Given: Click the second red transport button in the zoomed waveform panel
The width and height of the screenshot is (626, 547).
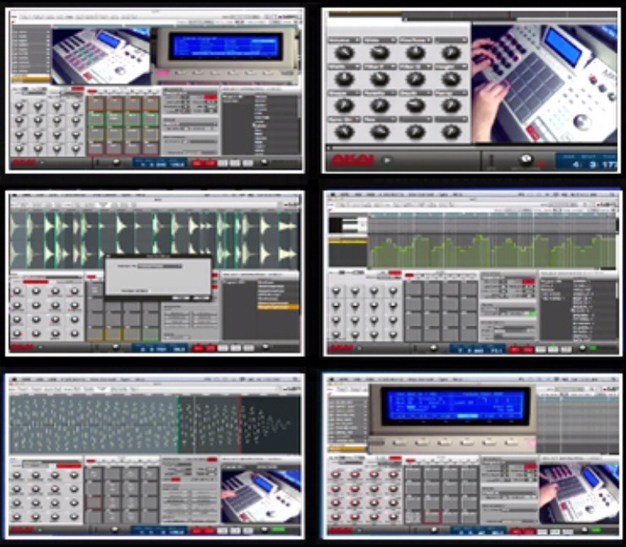Looking at the screenshot, I should (209, 531).
